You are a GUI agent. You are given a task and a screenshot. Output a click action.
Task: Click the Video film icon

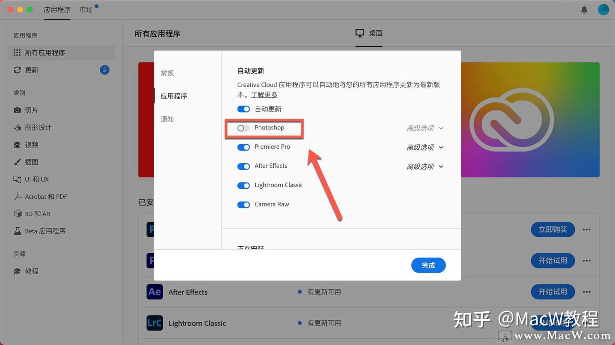pos(17,145)
